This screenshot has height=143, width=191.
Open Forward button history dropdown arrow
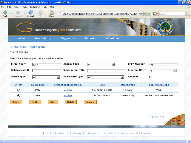(24, 14)
